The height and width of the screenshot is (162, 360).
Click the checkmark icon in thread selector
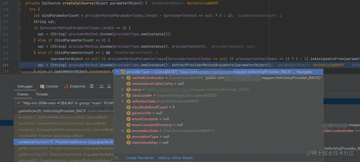point(19,103)
